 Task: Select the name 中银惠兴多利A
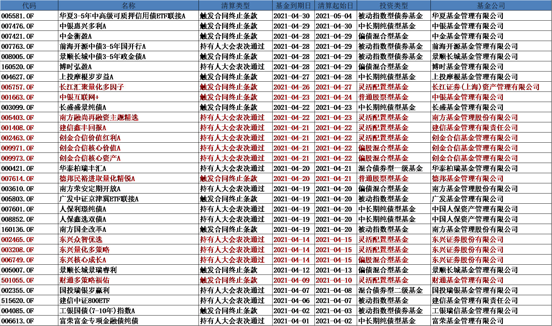tap(83, 26)
